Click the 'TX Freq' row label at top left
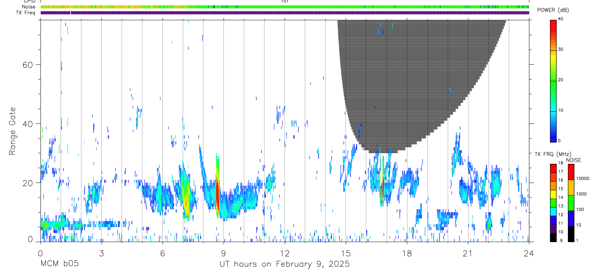 pos(27,13)
